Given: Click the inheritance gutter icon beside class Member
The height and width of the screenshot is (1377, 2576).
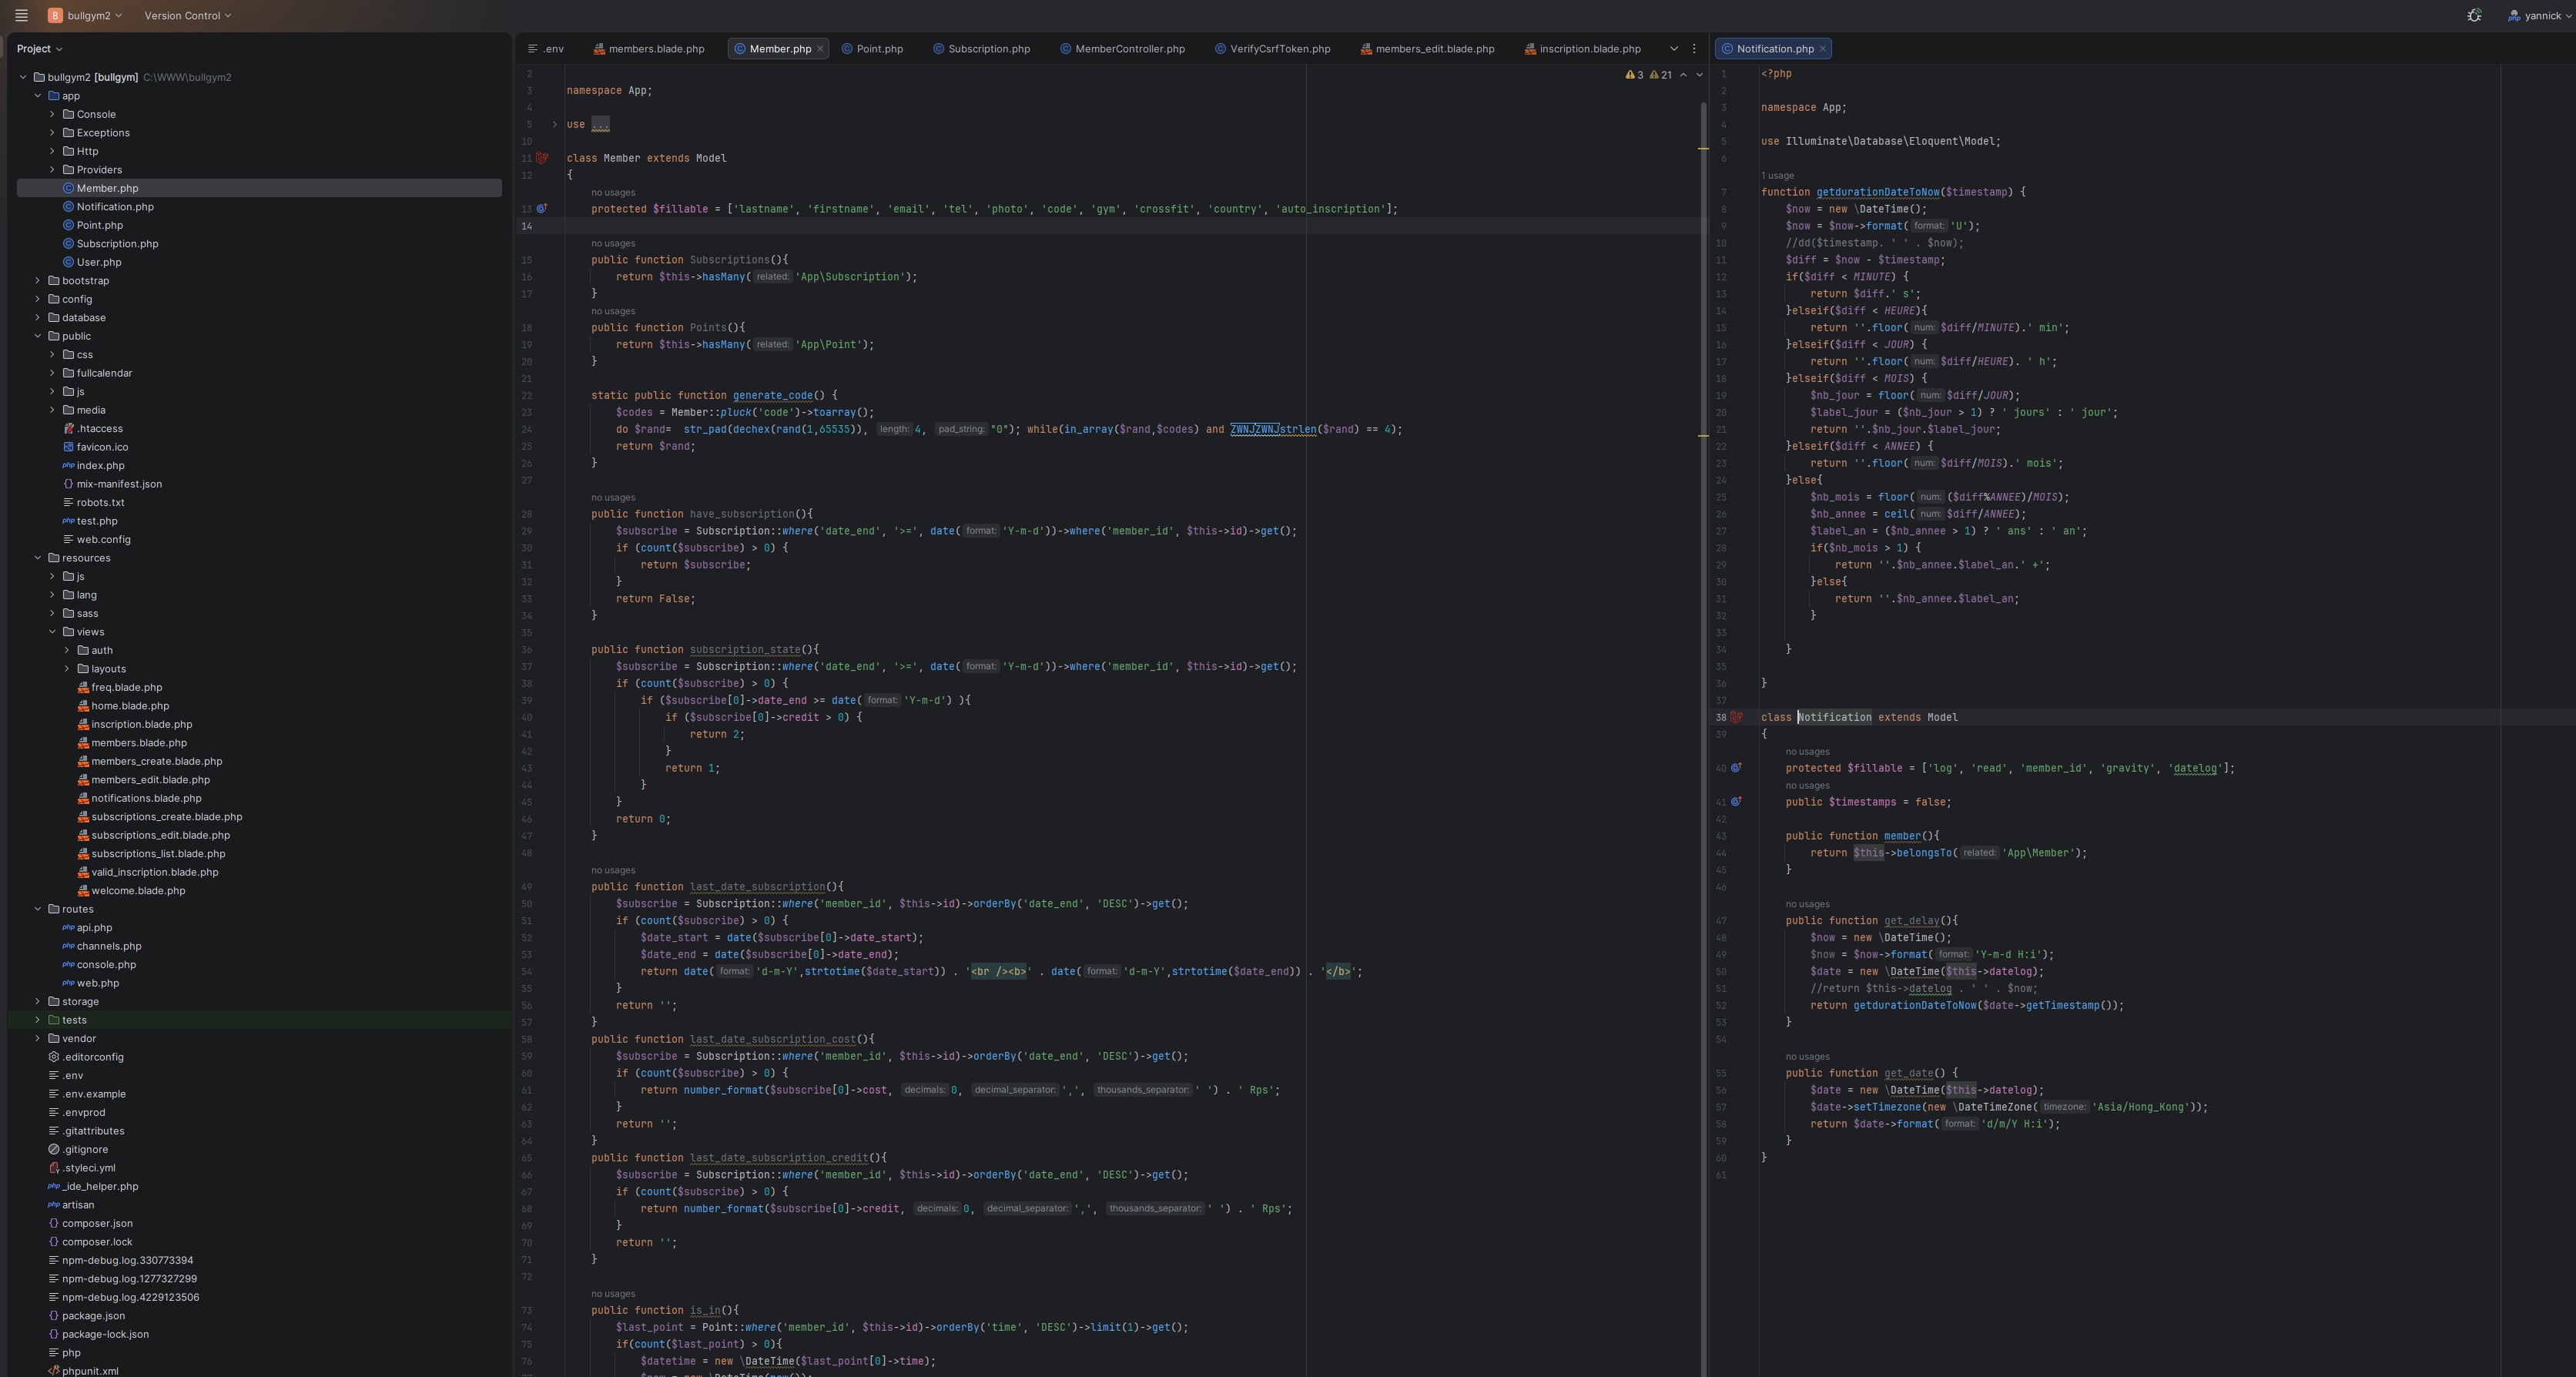Looking at the screenshot, I should click(542, 158).
